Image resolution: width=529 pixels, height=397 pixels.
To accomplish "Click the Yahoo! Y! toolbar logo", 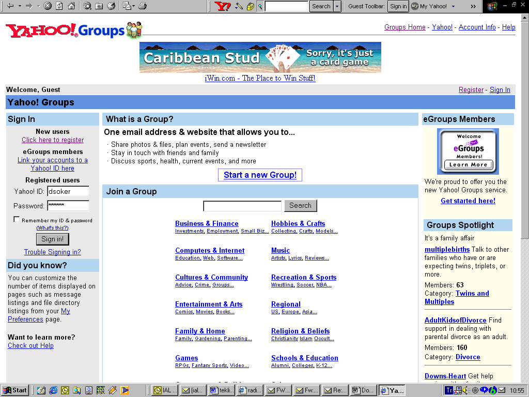I will (x=223, y=6).
